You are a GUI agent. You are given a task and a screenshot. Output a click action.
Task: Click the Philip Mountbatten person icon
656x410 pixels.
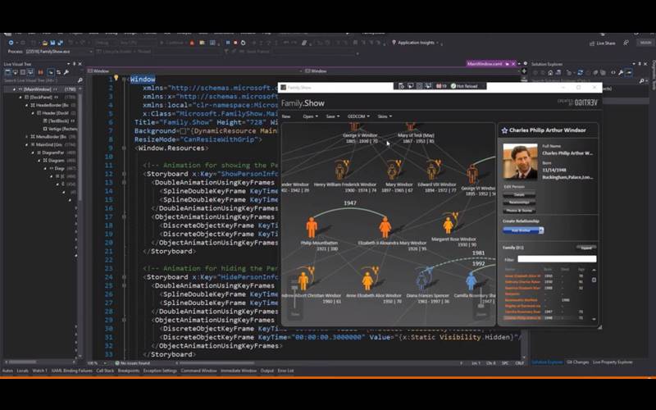pyautogui.click(x=312, y=227)
